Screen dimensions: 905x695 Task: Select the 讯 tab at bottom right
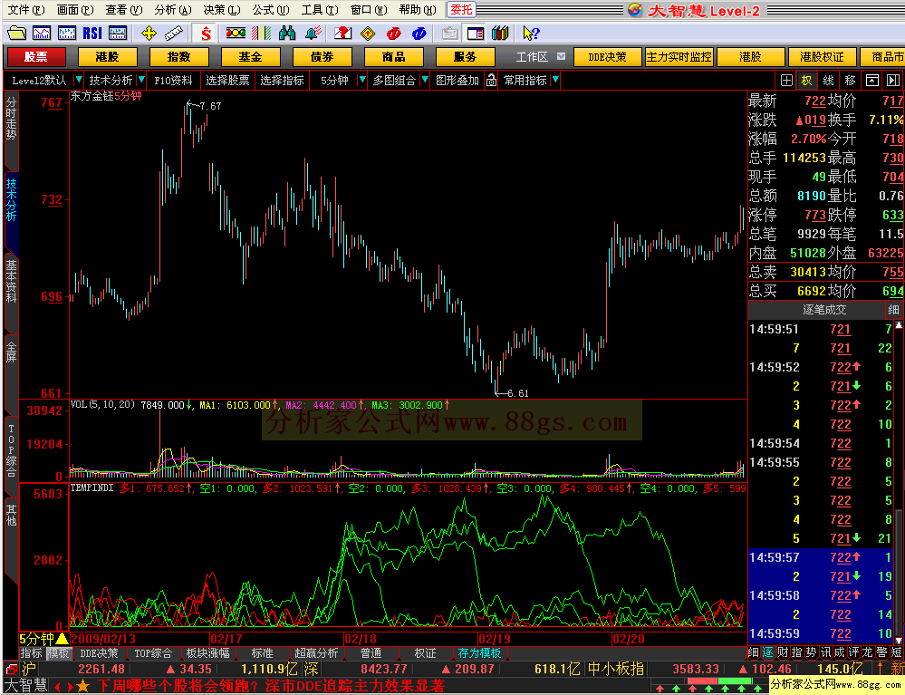click(824, 652)
